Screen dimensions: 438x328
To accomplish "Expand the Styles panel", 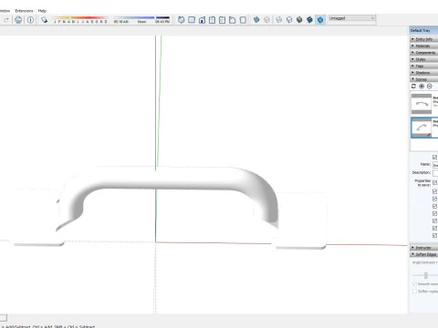I will [423, 59].
